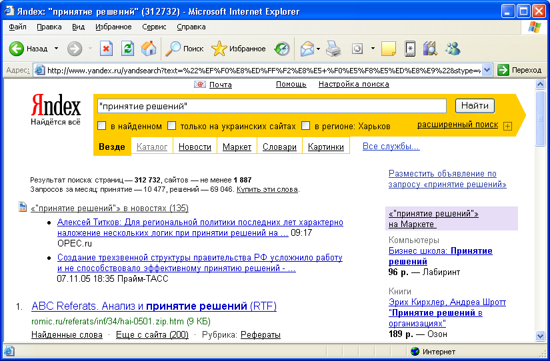This screenshot has height=361, width=550.
Task: Expand the Mail button dropdown arrow
Action: 318,49
